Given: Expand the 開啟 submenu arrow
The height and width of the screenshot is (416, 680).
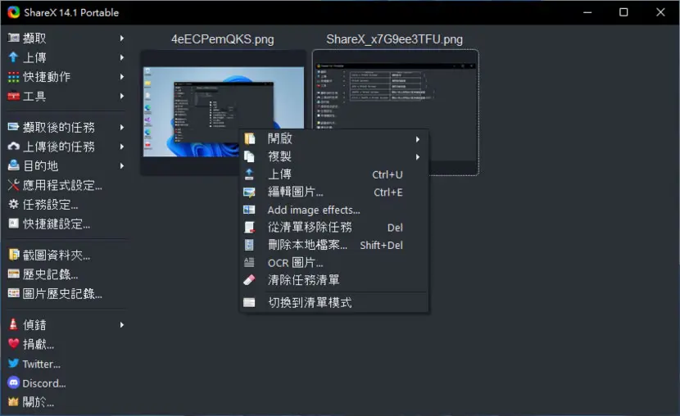Looking at the screenshot, I should pyautogui.click(x=418, y=139).
